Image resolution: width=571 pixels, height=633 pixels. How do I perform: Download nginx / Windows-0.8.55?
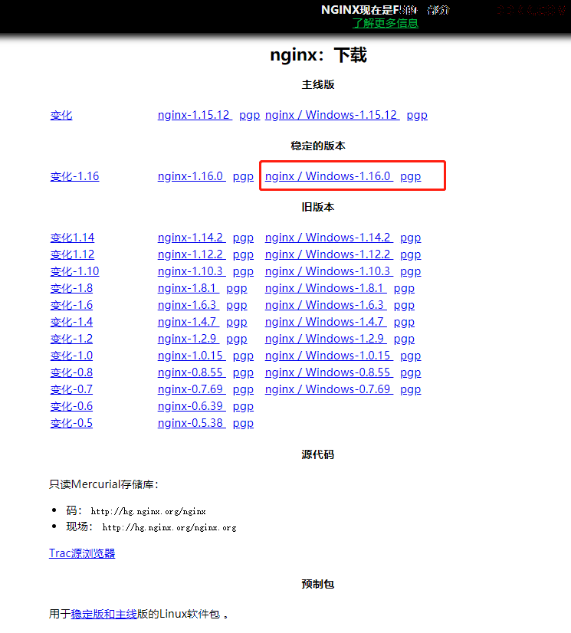329,373
